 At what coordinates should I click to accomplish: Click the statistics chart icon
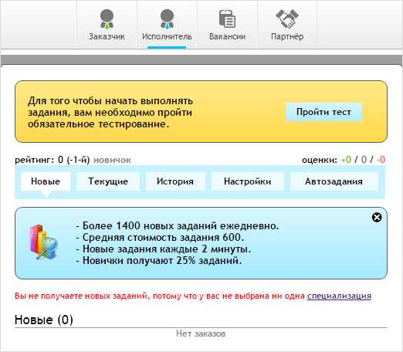pyautogui.click(x=43, y=242)
